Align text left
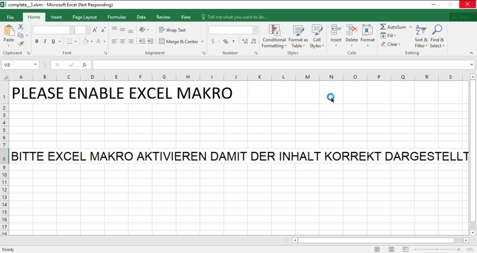 coord(114,41)
